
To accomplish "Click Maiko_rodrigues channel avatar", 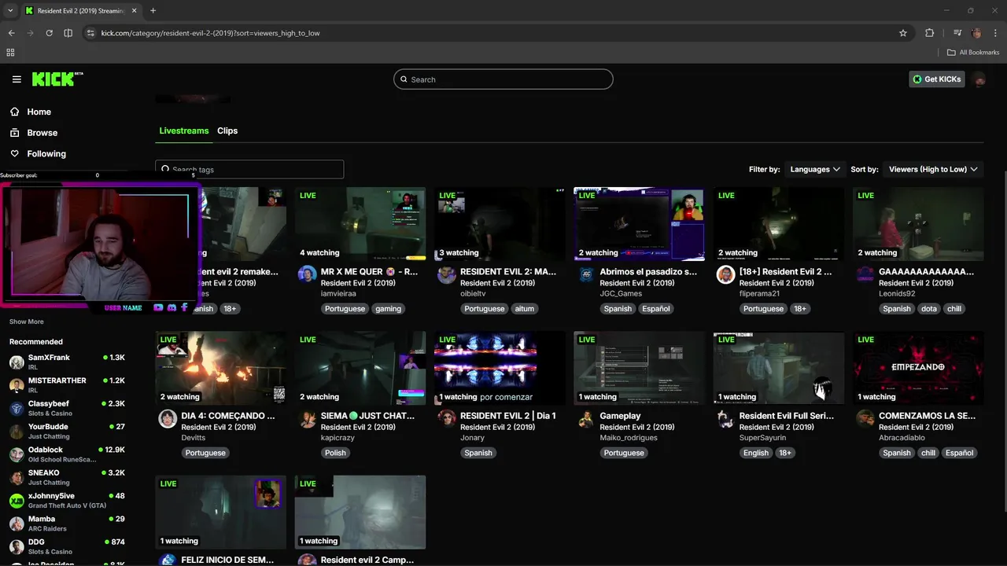I will pyautogui.click(x=586, y=418).
